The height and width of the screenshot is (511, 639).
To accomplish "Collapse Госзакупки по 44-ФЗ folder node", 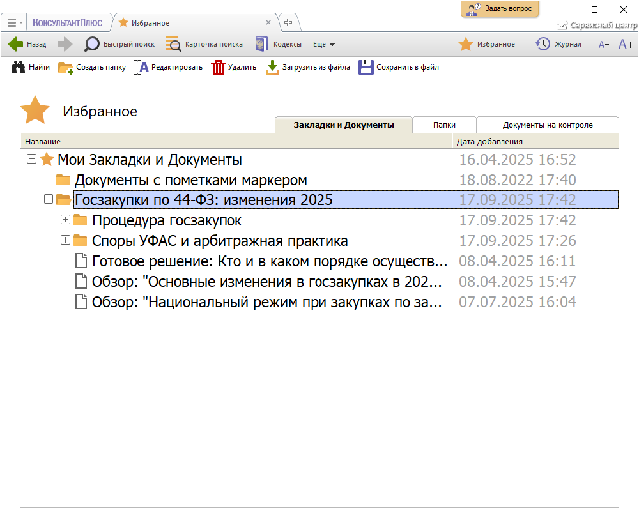I will click(x=48, y=200).
